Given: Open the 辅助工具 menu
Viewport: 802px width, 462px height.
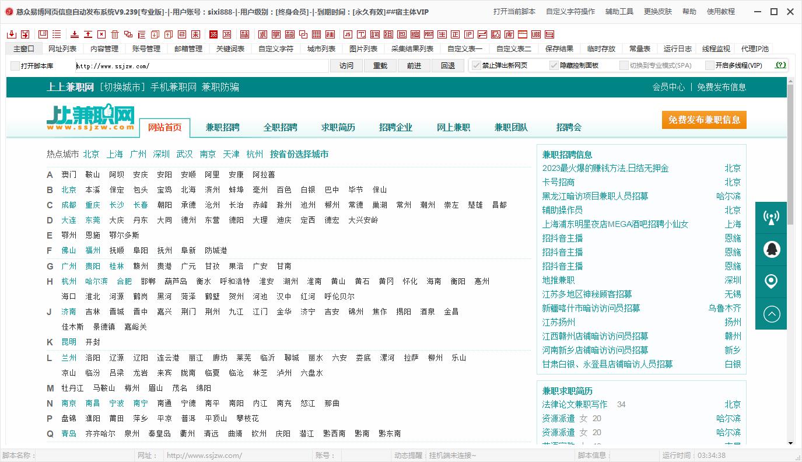Looking at the screenshot, I should click(619, 12).
